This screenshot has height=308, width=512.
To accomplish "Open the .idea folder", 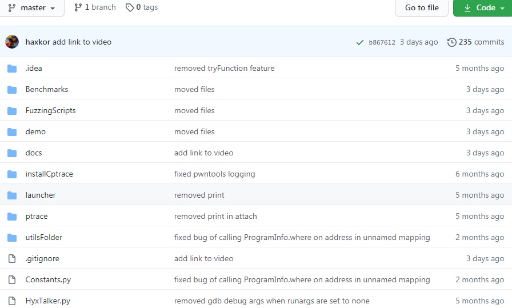I will 34,68.
